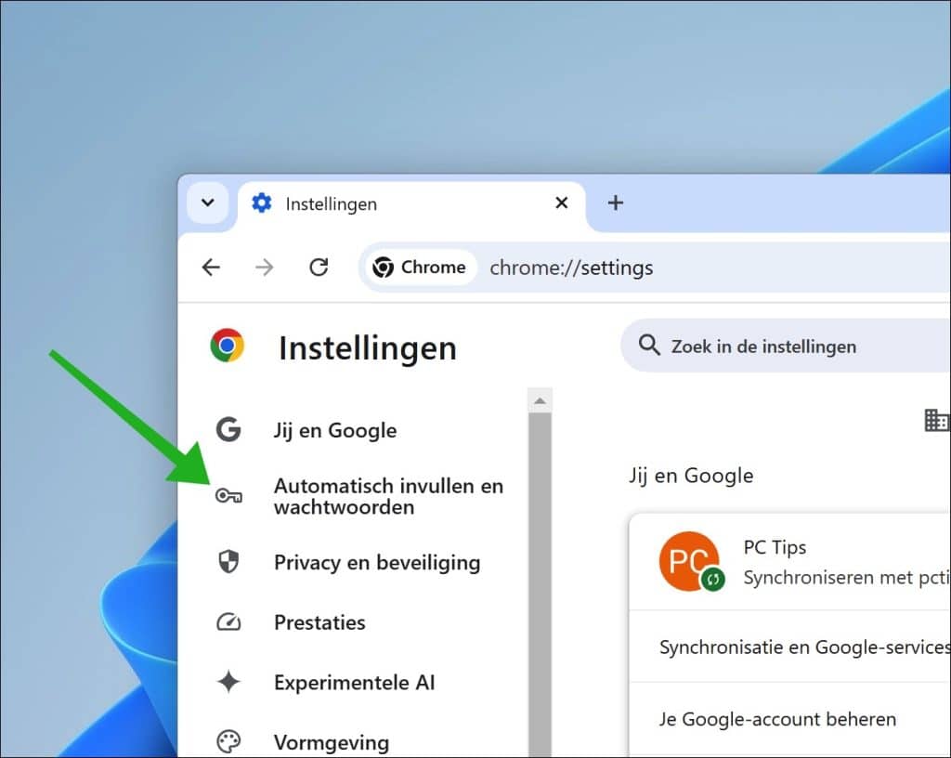Click the key icon for passwords

point(228,496)
